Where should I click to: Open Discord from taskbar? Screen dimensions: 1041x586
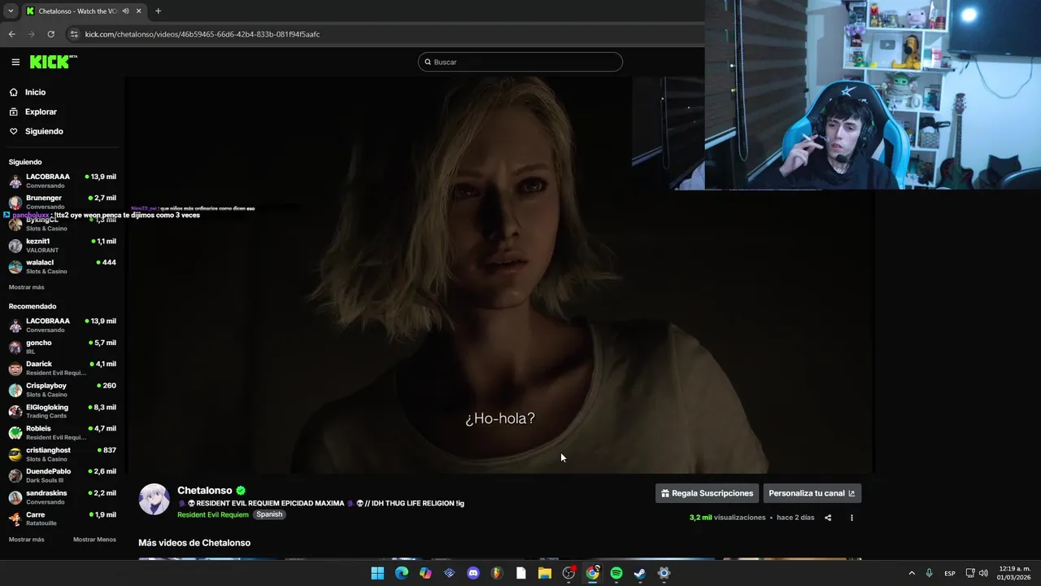click(x=473, y=573)
